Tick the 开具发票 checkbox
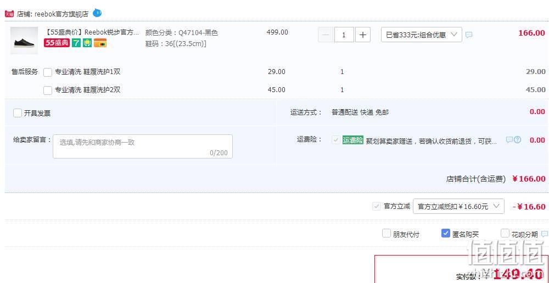 18,113
